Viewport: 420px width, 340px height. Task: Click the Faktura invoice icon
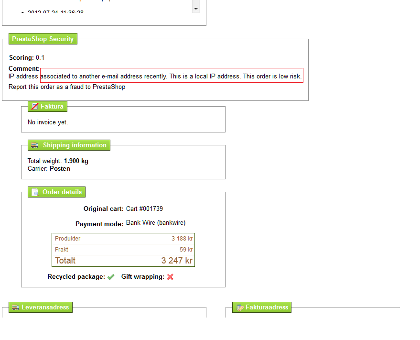(35, 107)
